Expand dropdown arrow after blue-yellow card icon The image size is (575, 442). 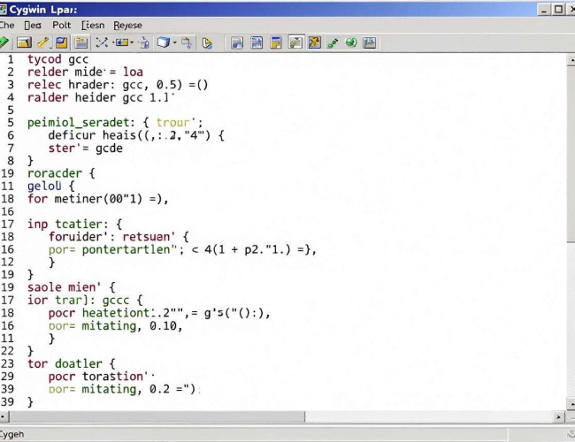click(x=132, y=43)
